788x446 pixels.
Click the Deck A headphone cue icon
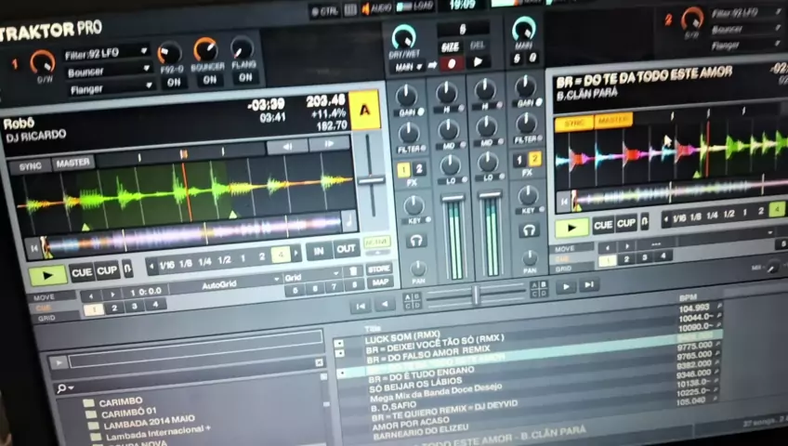(416, 241)
